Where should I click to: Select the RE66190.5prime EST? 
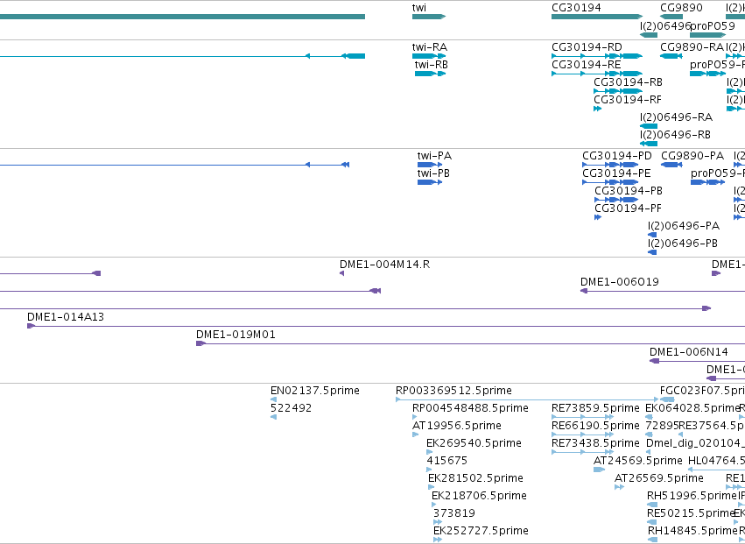(x=582, y=435)
